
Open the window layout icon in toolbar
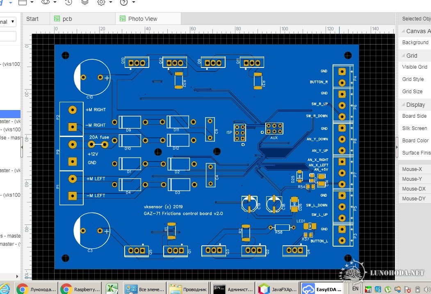coord(23,2)
